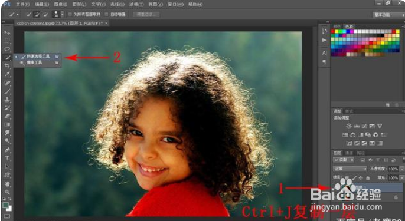405x221 pixels.
Task: Open the Character panel icon
Action: [x=325, y=53]
